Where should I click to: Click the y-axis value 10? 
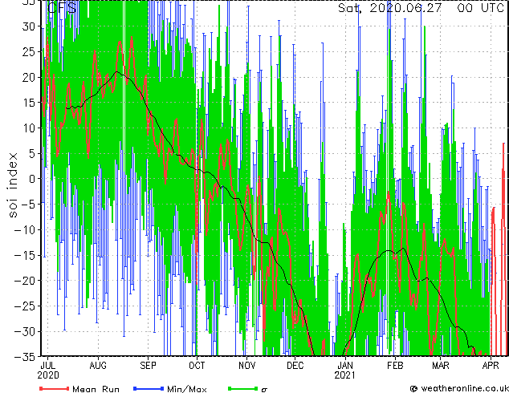(29, 128)
